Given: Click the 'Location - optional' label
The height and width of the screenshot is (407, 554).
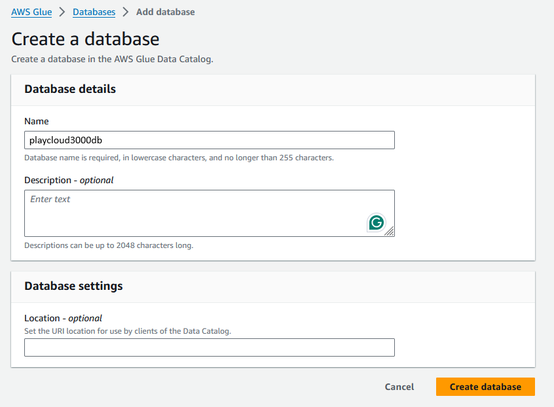Looking at the screenshot, I should (x=64, y=319).
